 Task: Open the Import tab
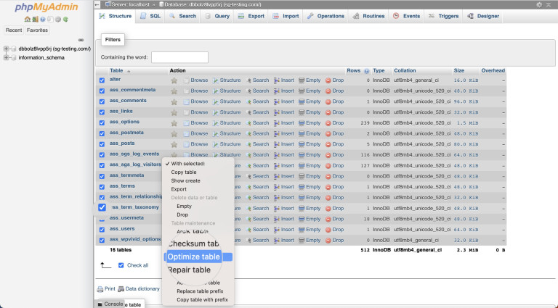pos(286,17)
